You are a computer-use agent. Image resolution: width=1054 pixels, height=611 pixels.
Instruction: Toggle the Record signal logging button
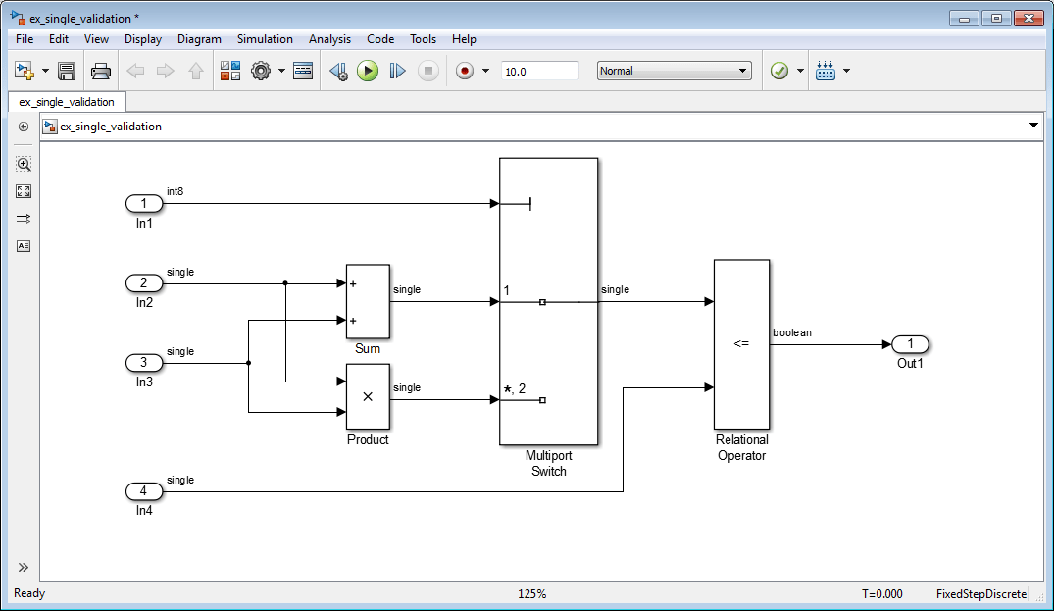tap(465, 71)
